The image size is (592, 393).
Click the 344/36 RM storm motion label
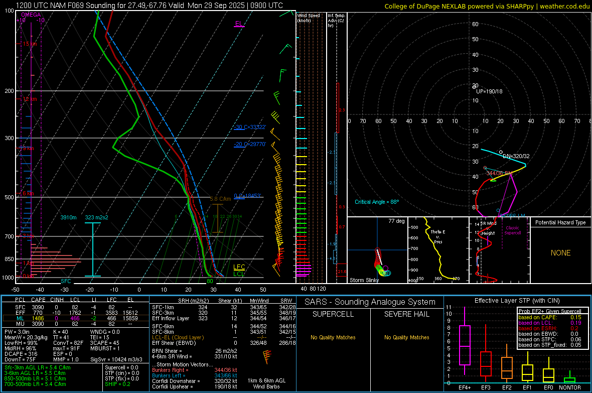tap(500, 173)
